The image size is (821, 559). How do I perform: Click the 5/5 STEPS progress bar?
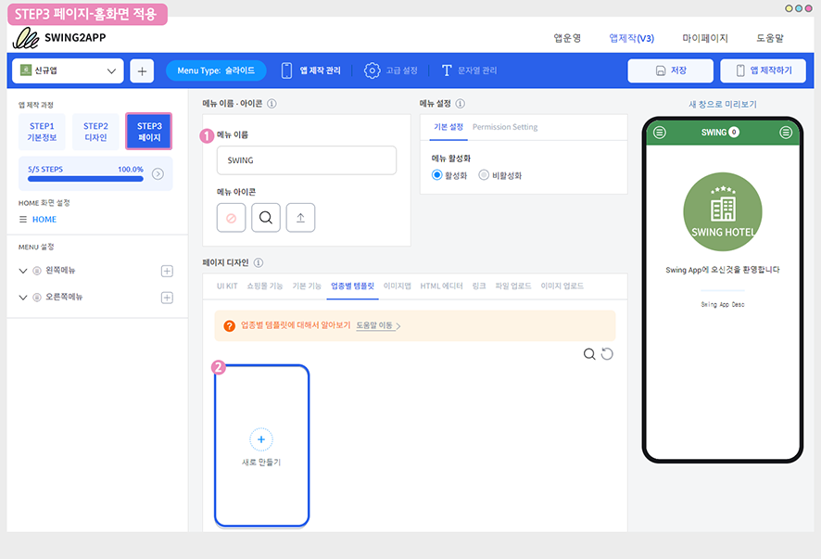pos(85,179)
